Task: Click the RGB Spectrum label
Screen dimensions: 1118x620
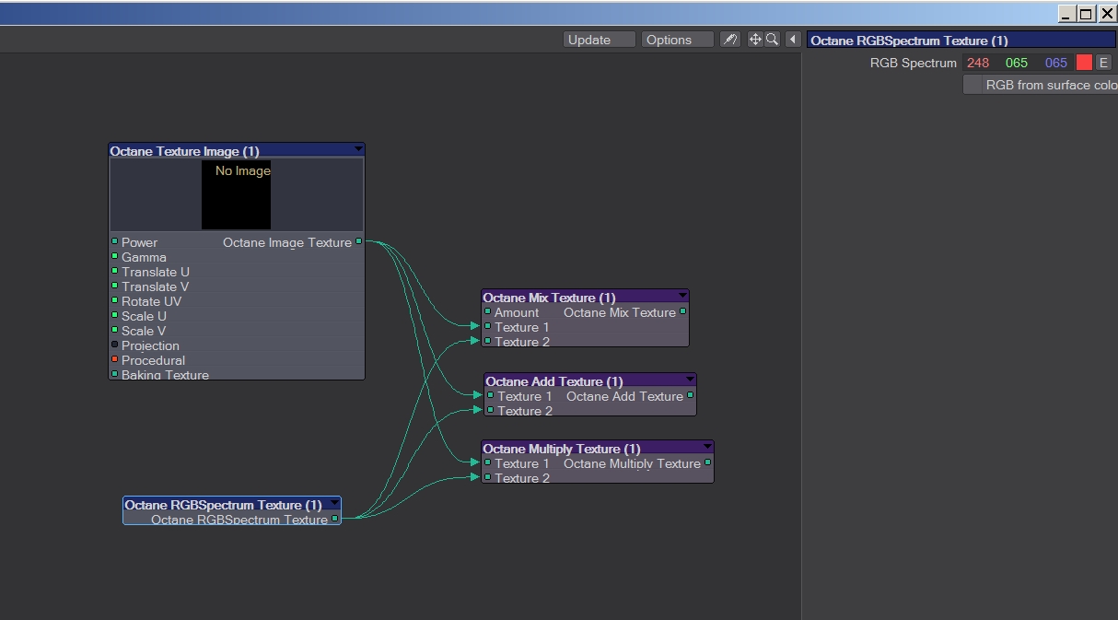Action: [913, 63]
